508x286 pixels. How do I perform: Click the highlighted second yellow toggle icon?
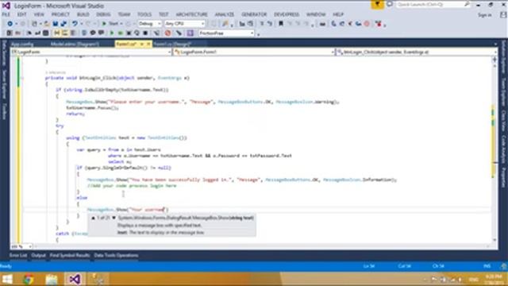click(x=65, y=33)
